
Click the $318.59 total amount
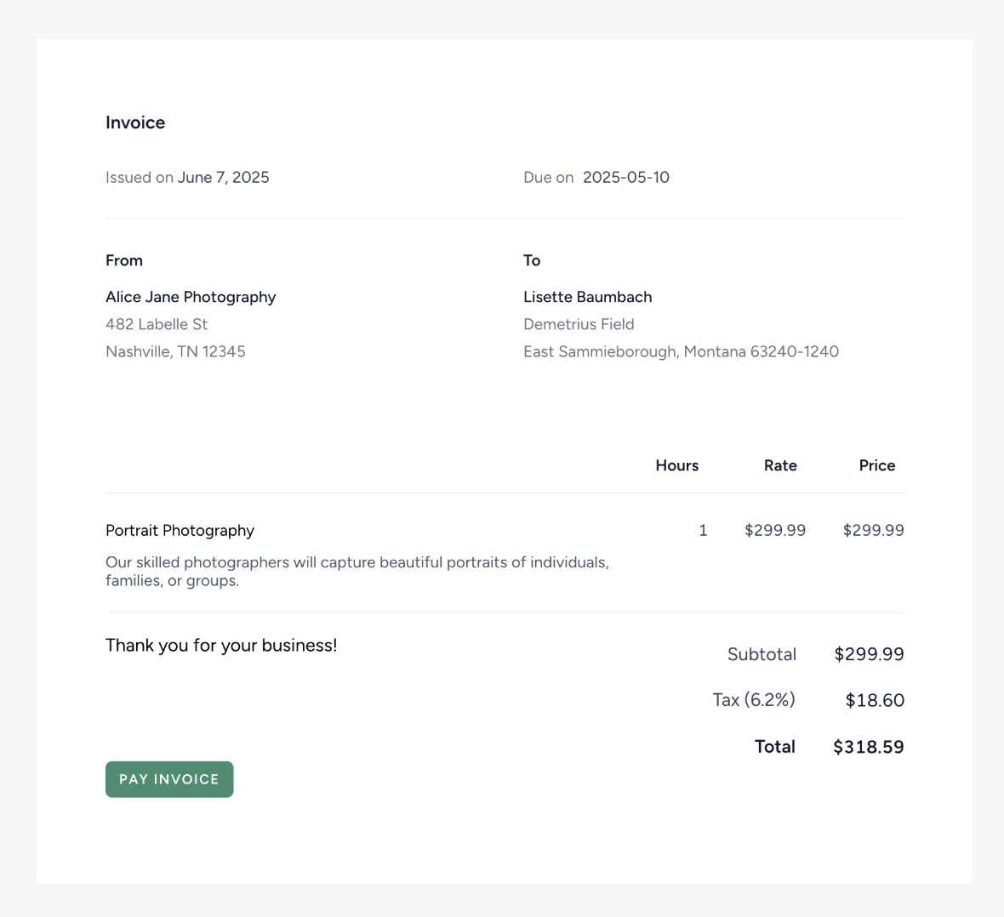(868, 747)
